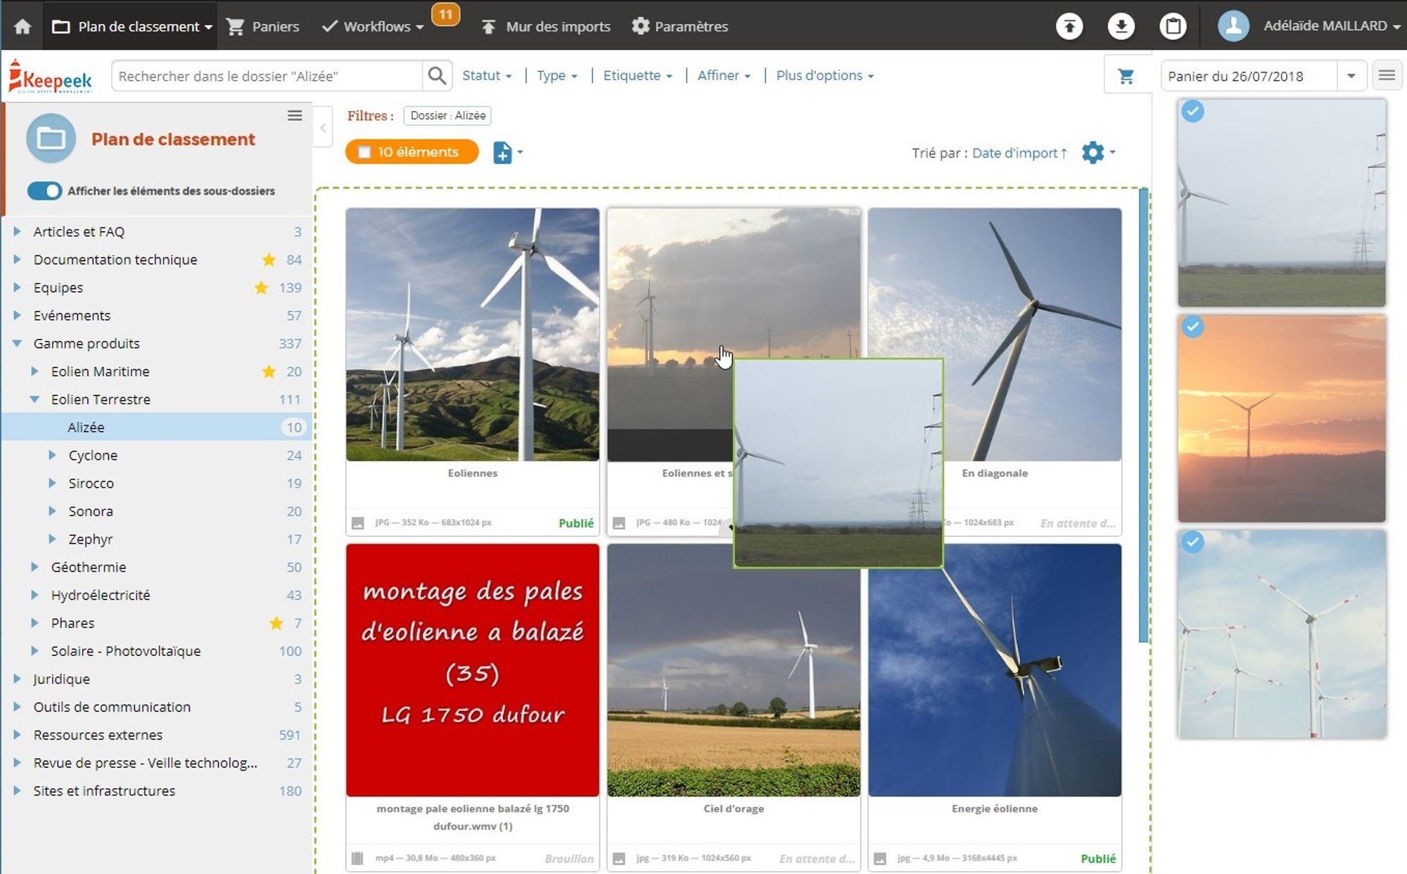Select the Alizée folder
This screenshot has height=874, width=1407.
[156, 427]
